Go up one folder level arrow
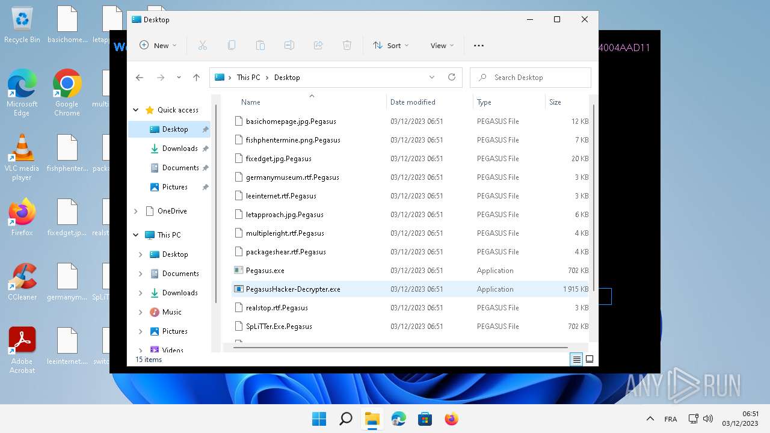 coord(196,77)
